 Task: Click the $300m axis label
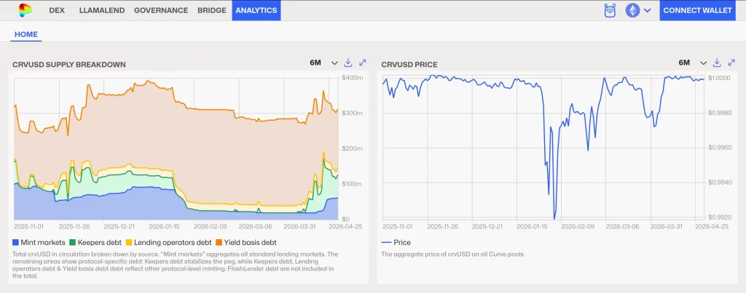click(x=352, y=113)
